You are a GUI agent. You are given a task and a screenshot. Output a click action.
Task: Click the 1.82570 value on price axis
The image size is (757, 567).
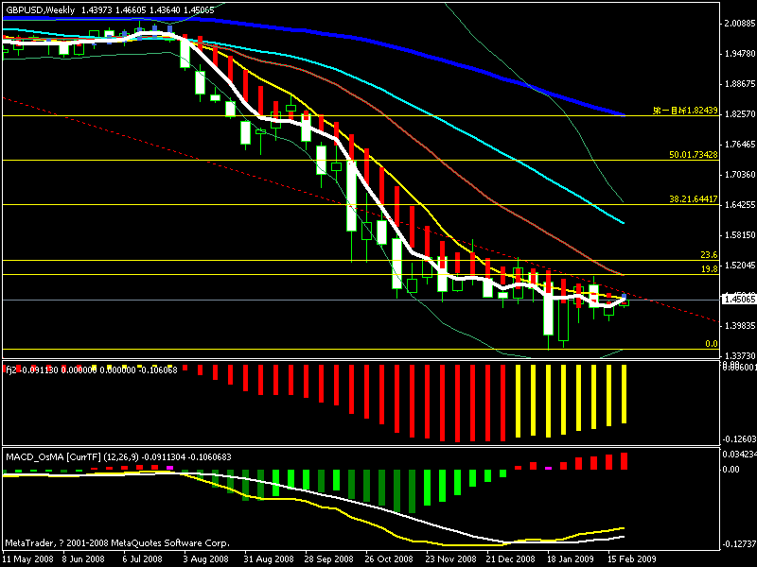point(740,114)
